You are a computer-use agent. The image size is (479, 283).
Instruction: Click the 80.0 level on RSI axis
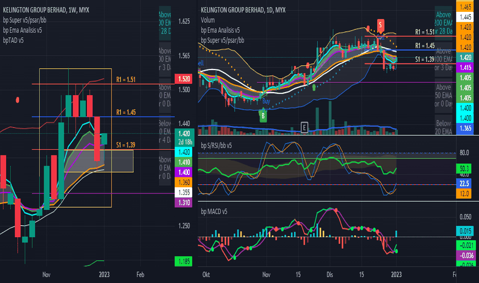pos(464,153)
